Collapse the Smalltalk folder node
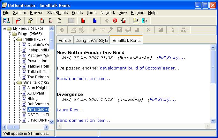The height and width of the screenshot is (138, 218). tap(15, 82)
